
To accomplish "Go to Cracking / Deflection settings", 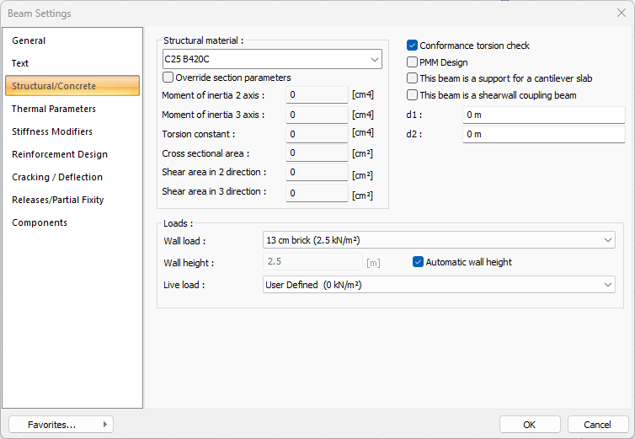I will click(x=57, y=177).
